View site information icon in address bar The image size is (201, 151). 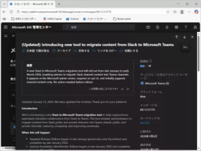[18, 12]
